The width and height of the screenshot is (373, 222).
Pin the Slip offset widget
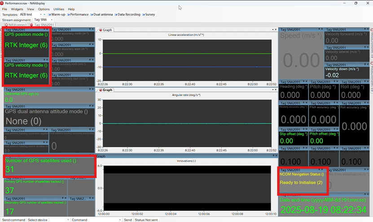point(304,129)
